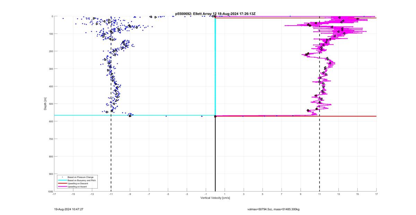416x215 pixels.
Task: Click velocity tick label '15'
Action: click(x=357, y=194)
